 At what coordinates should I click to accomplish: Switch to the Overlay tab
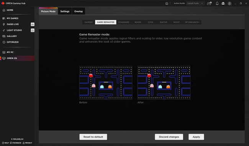[x=79, y=11]
